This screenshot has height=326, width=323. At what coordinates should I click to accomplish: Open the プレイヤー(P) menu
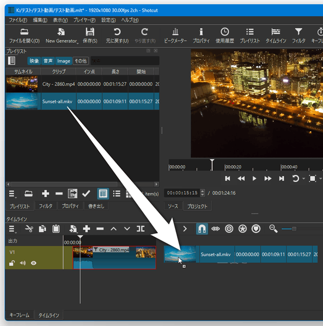tap(85, 20)
